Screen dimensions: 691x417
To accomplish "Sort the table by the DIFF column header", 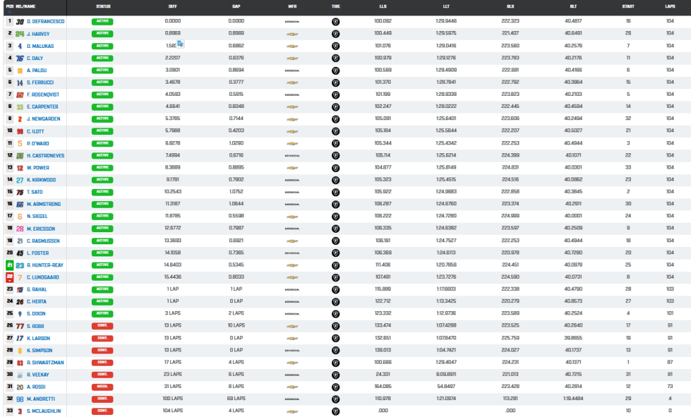I will click(173, 7).
